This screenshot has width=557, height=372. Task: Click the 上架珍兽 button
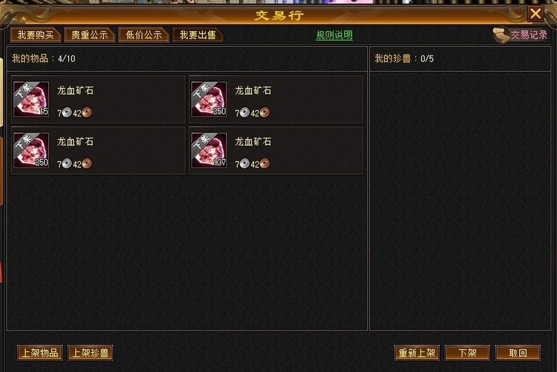coord(90,353)
